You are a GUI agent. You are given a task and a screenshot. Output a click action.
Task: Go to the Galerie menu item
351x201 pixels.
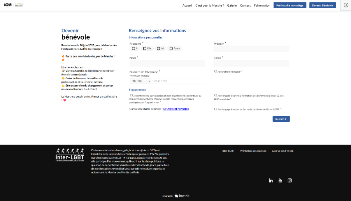pyautogui.click(x=232, y=5)
